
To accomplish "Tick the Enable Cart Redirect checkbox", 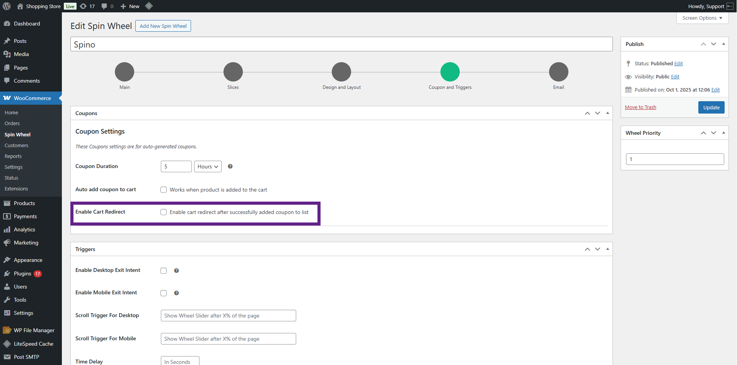I will (164, 212).
